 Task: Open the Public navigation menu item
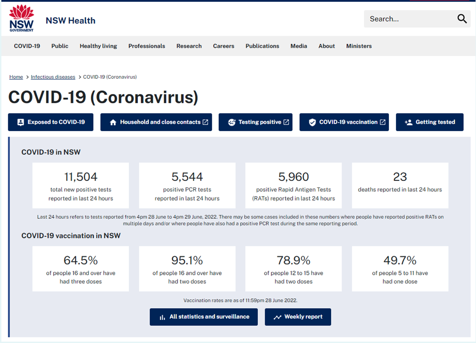60,46
